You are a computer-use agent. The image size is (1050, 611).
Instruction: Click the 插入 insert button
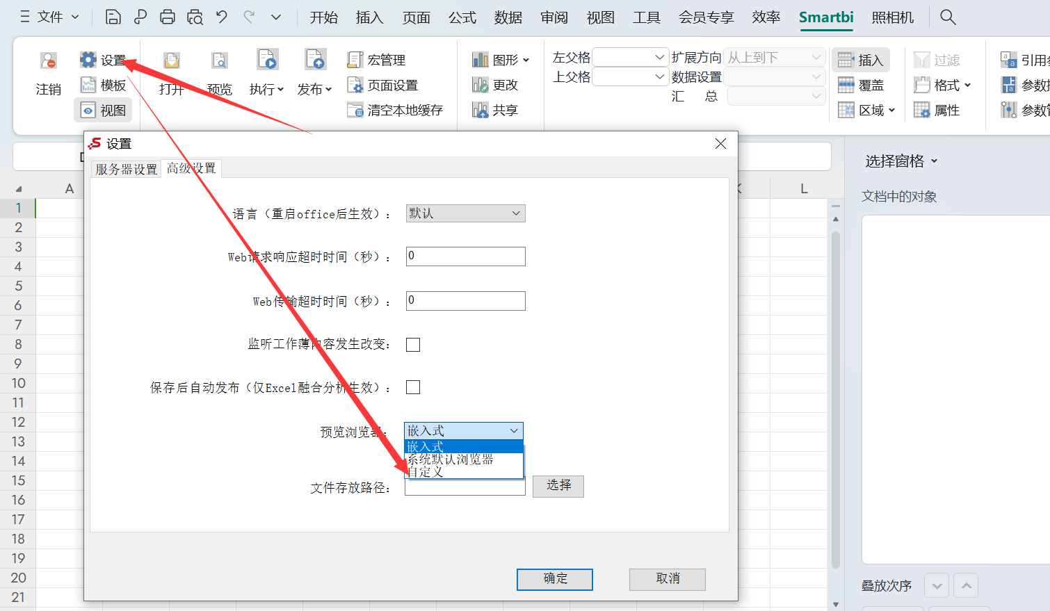[861, 60]
